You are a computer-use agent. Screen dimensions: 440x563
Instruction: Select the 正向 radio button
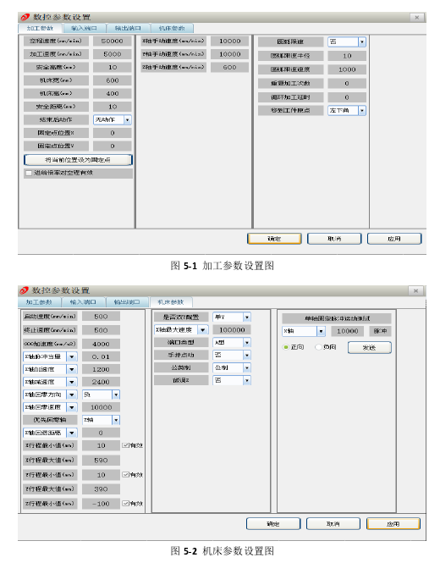(286, 347)
